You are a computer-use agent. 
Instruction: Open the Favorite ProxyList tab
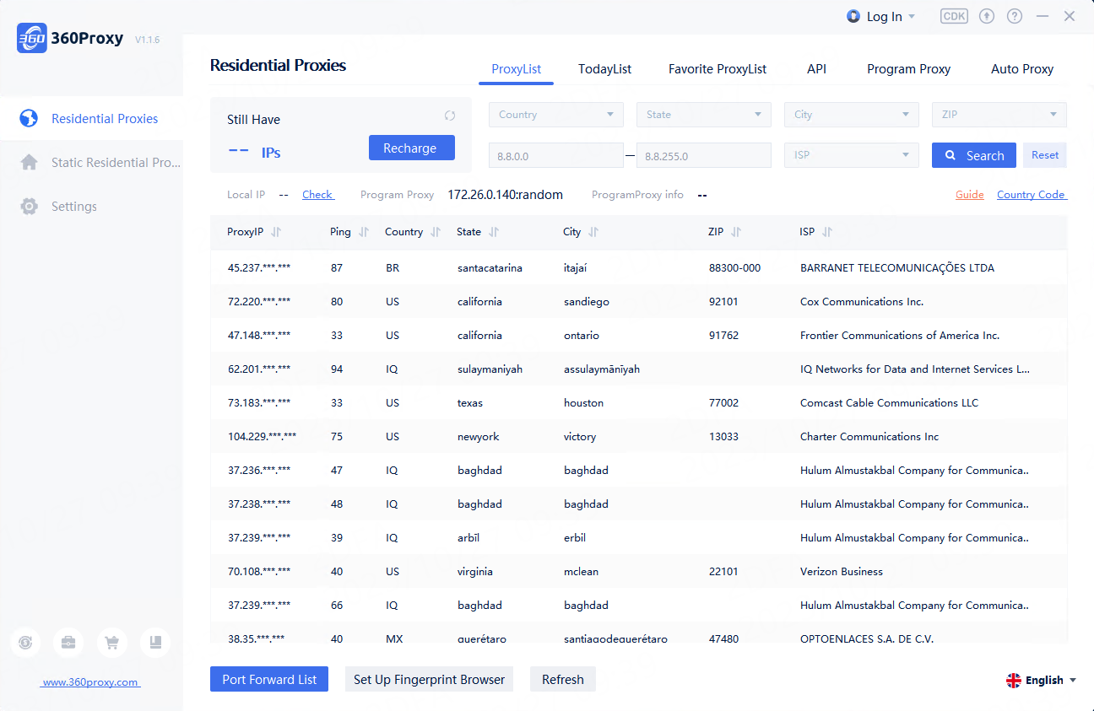tap(718, 69)
